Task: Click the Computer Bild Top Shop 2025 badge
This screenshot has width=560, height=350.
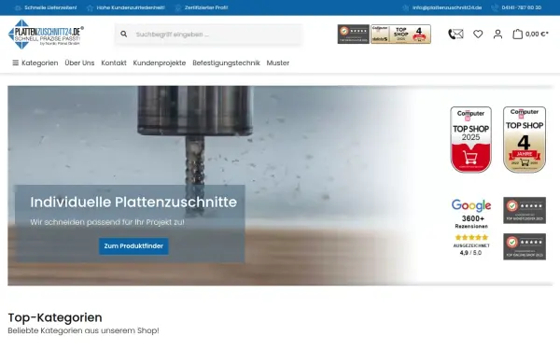Action: point(470,140)
